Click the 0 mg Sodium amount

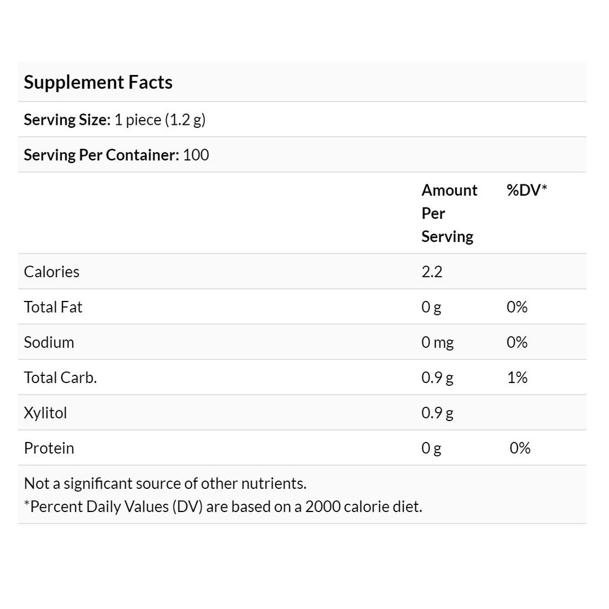click(437, 343)
